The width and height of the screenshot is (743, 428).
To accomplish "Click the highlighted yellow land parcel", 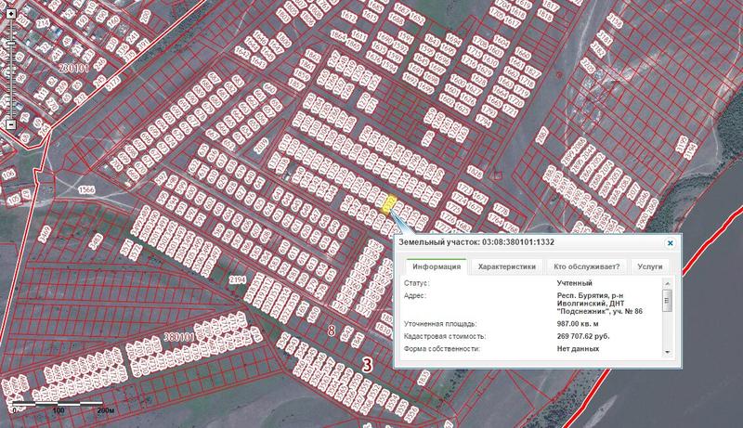I will tap(390, 203).
